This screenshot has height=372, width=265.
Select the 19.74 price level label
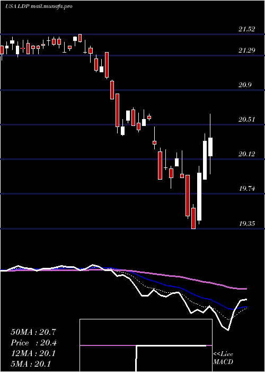[247, 189]
